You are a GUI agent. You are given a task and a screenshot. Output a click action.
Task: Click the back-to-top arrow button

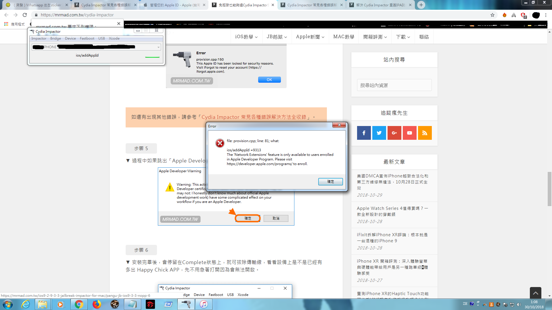(535, 293)
